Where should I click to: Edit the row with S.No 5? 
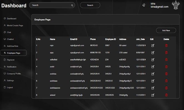click(x=153, y=74)
